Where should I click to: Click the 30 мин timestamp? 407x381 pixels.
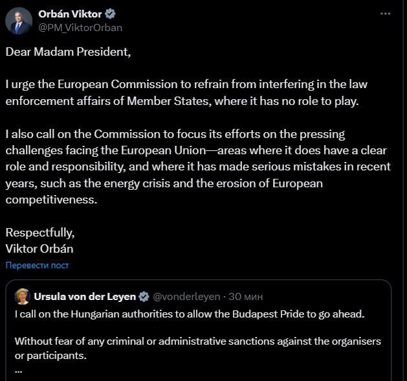pos(245,297)
